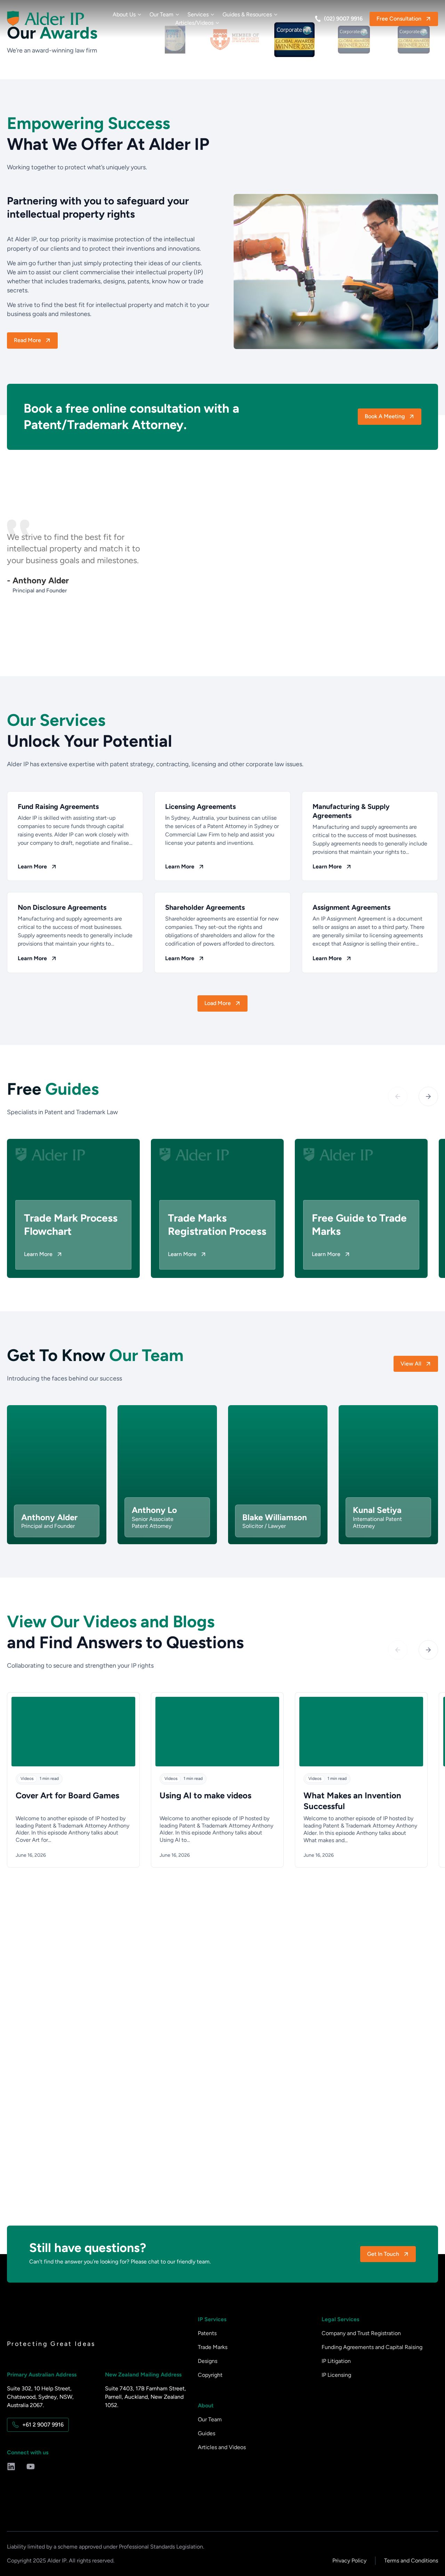This screenshot has width=445, height=2576.
Task: Show next slide in Videos and Blogs
Action: [x=428, y=1650]
